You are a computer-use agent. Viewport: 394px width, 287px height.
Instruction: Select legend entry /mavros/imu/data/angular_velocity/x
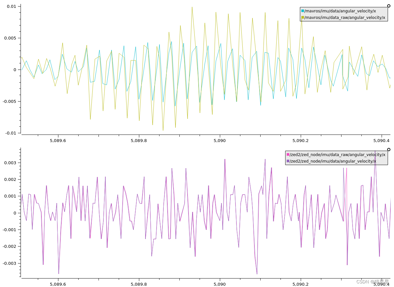[340, 11]
